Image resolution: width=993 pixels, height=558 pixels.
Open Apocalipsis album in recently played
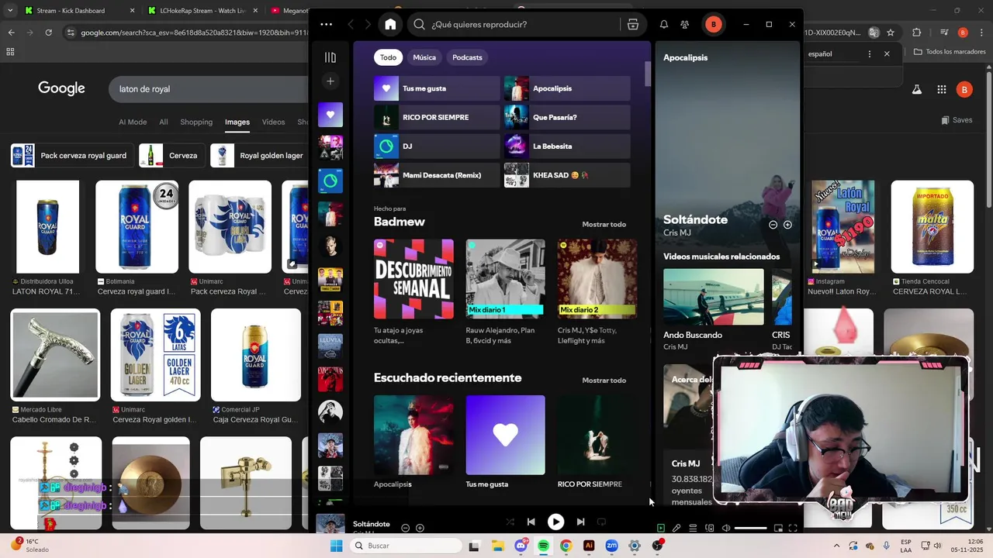click(x=413, y=435)
